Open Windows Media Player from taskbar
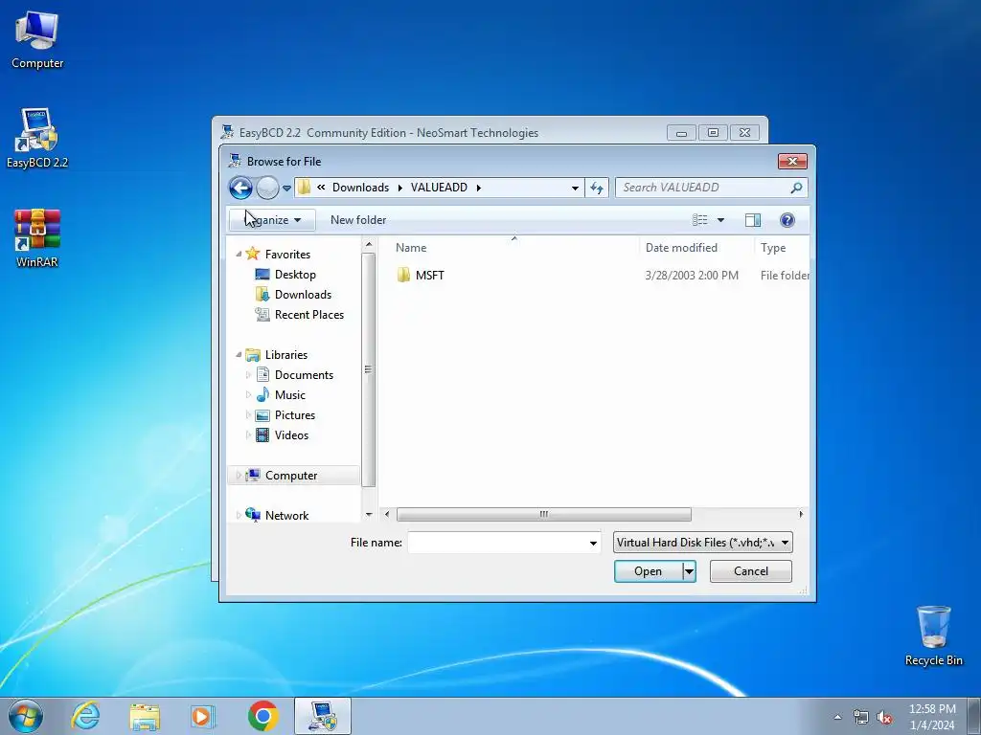 pos(203,716)
